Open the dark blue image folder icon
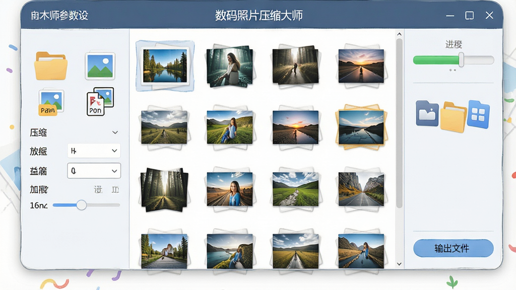The width and height of the screenshot is (516, 290). pyautogui.click(x=427, y=114)
